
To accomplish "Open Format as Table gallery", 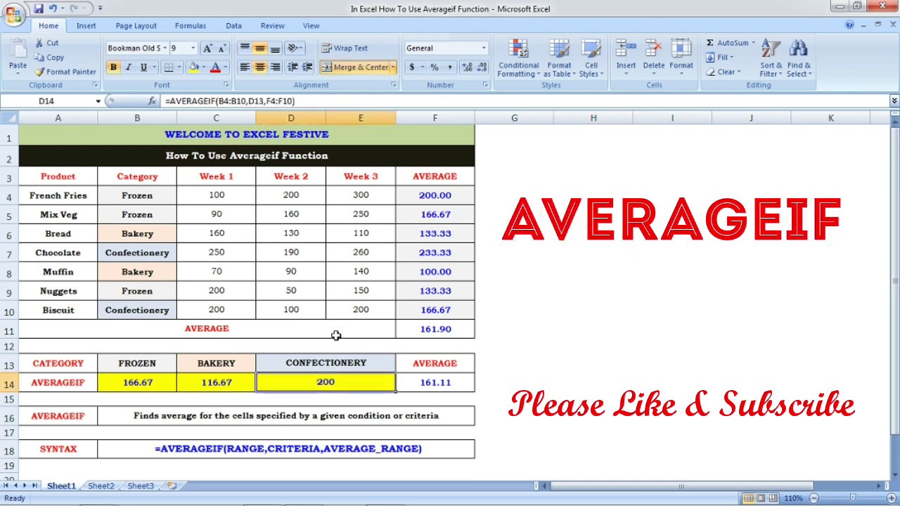I will [559, 58].
